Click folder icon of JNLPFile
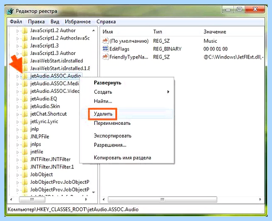 [x=25, y=137]
